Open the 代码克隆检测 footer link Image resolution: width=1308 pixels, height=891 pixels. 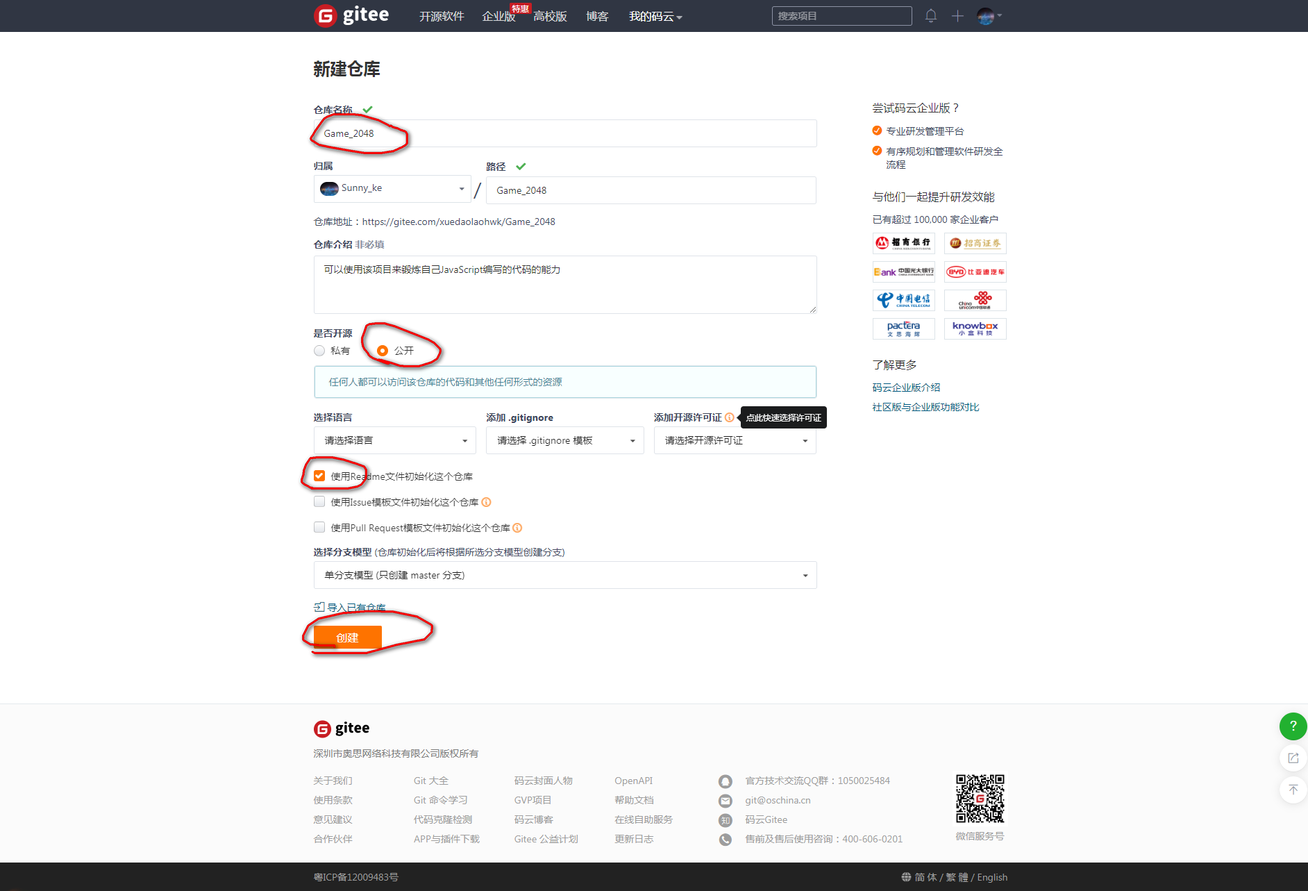pyautogui.click(x=443, y=819)
